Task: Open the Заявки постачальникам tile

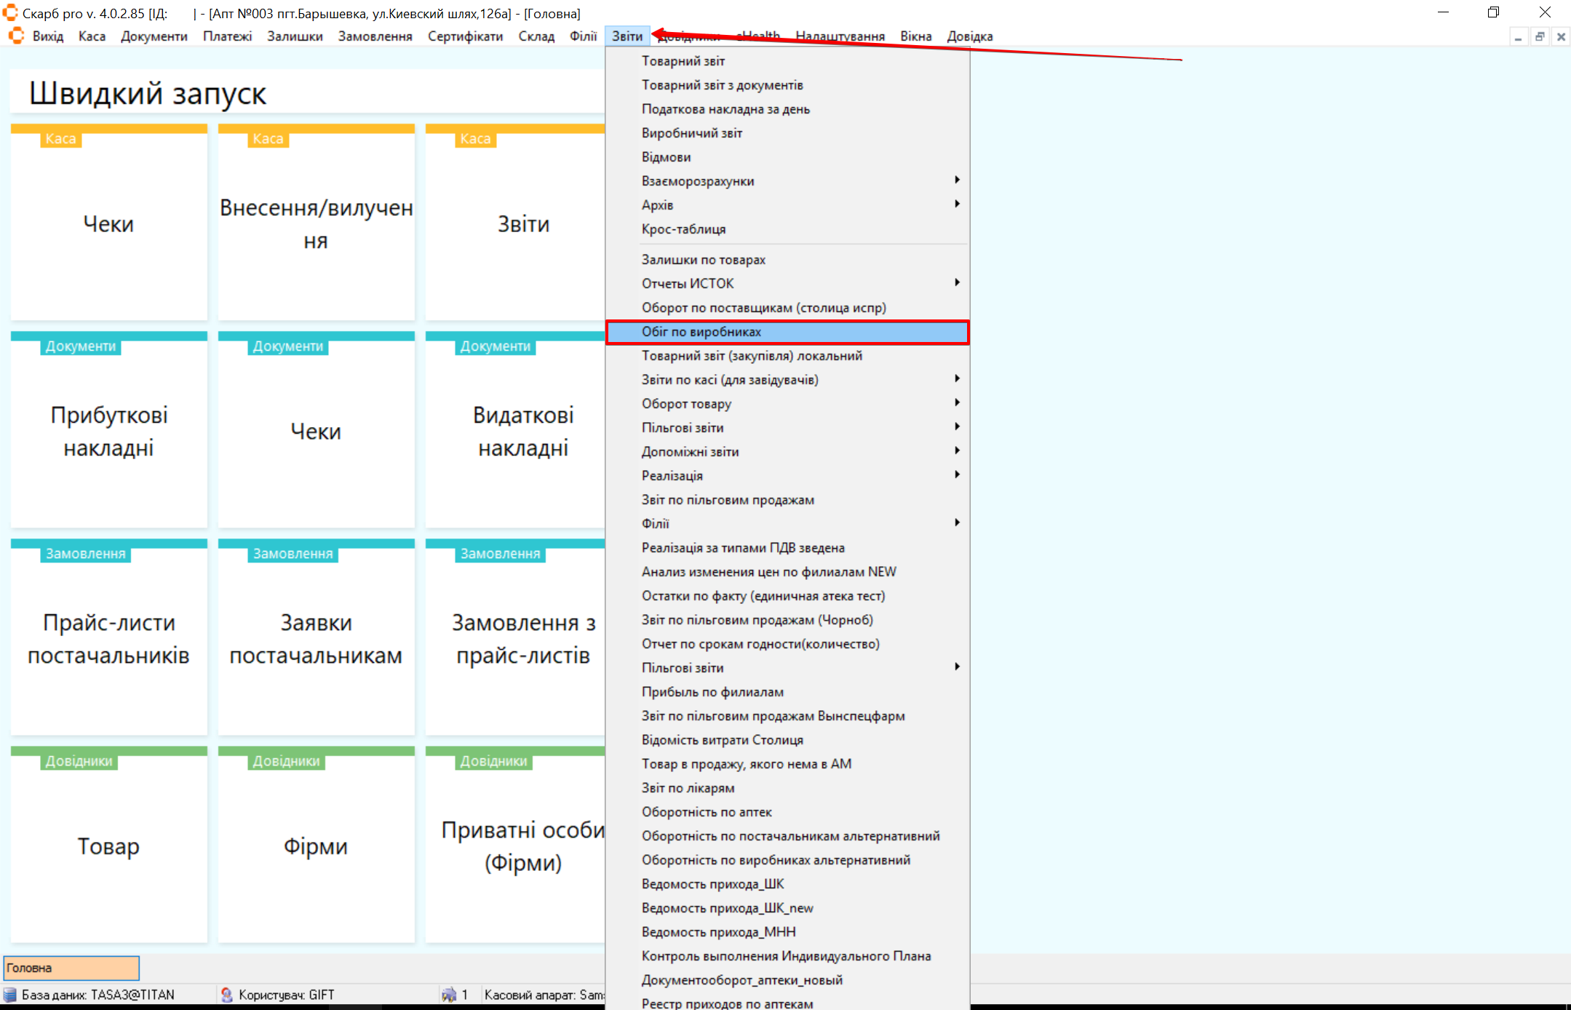Action: point(316,638)
